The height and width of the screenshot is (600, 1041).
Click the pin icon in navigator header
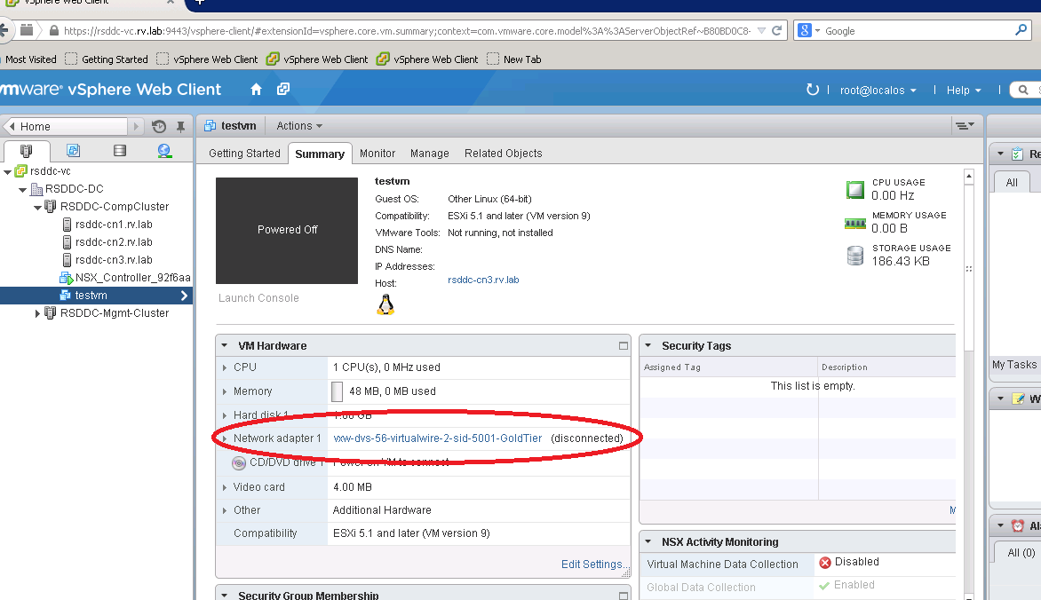point(180,126)
